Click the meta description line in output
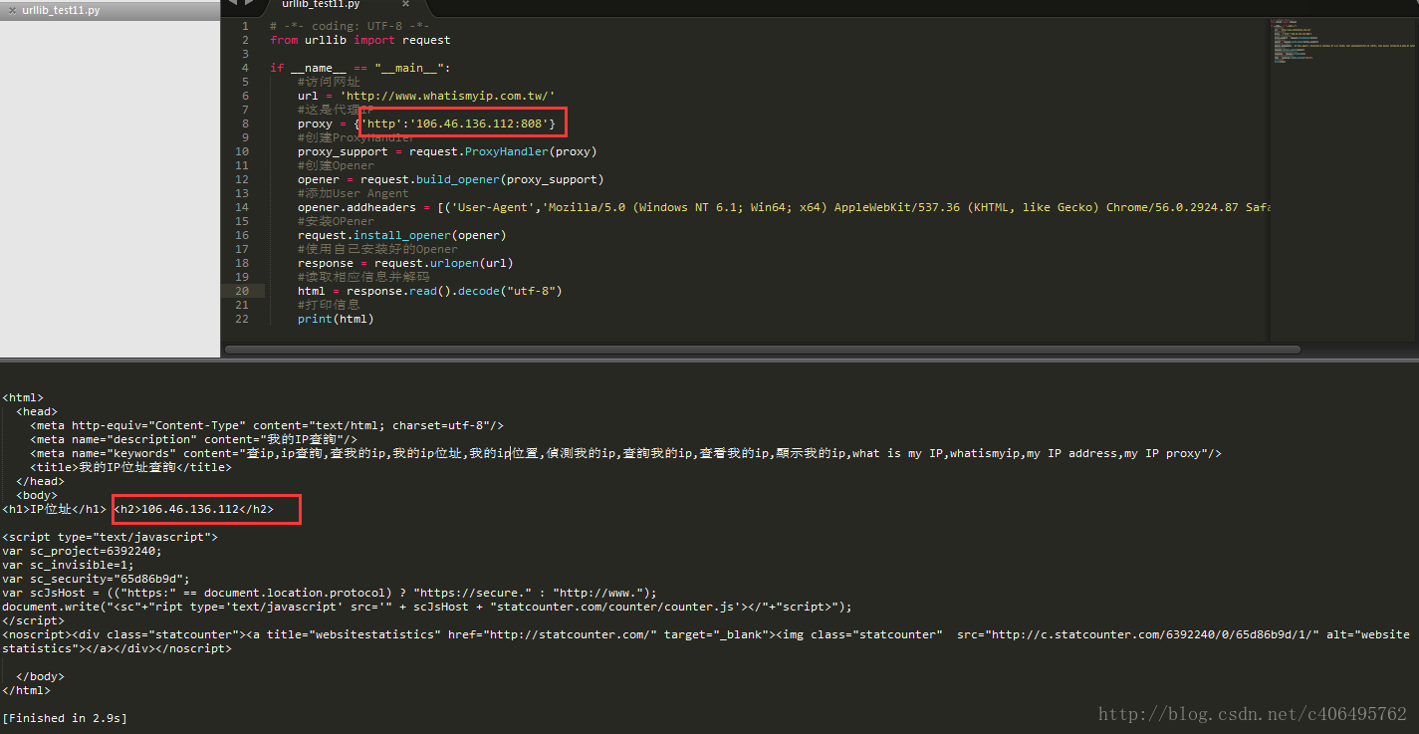Image resolution: width=1419 pixels, height=734 pixels. (193, 439)
